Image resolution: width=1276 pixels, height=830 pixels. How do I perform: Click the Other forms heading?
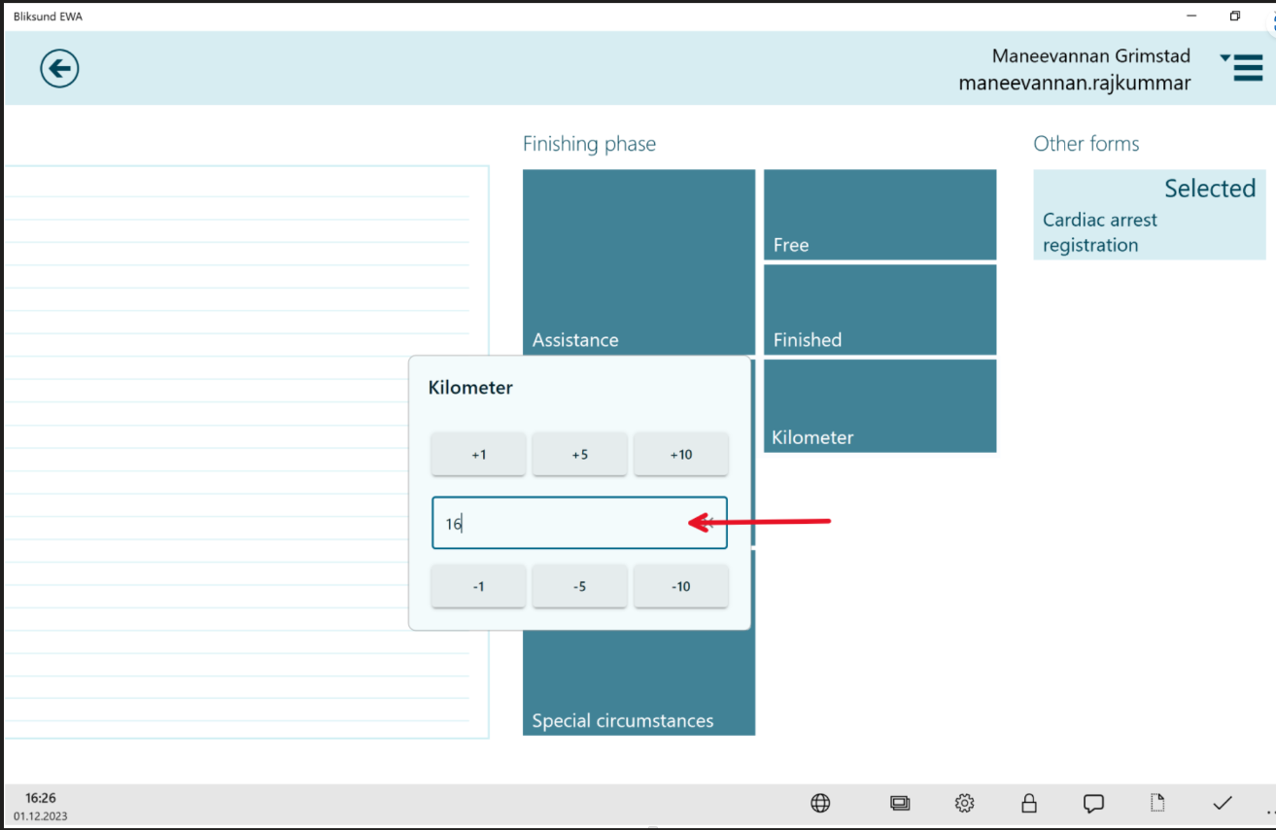coord(1086,144)
